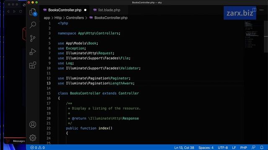Click 'LengthAware' on line 13
This screenshot has height=150, width=268.
click(x=121, y=83)
